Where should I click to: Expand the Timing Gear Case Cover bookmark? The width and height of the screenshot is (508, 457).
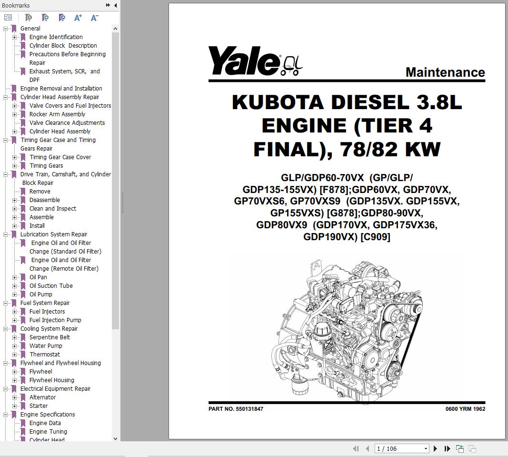pos(14,157)
